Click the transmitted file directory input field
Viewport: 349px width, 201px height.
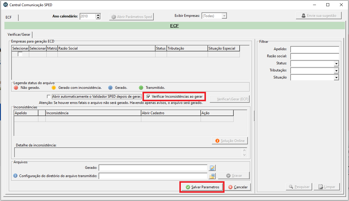(x=153, y=176)
